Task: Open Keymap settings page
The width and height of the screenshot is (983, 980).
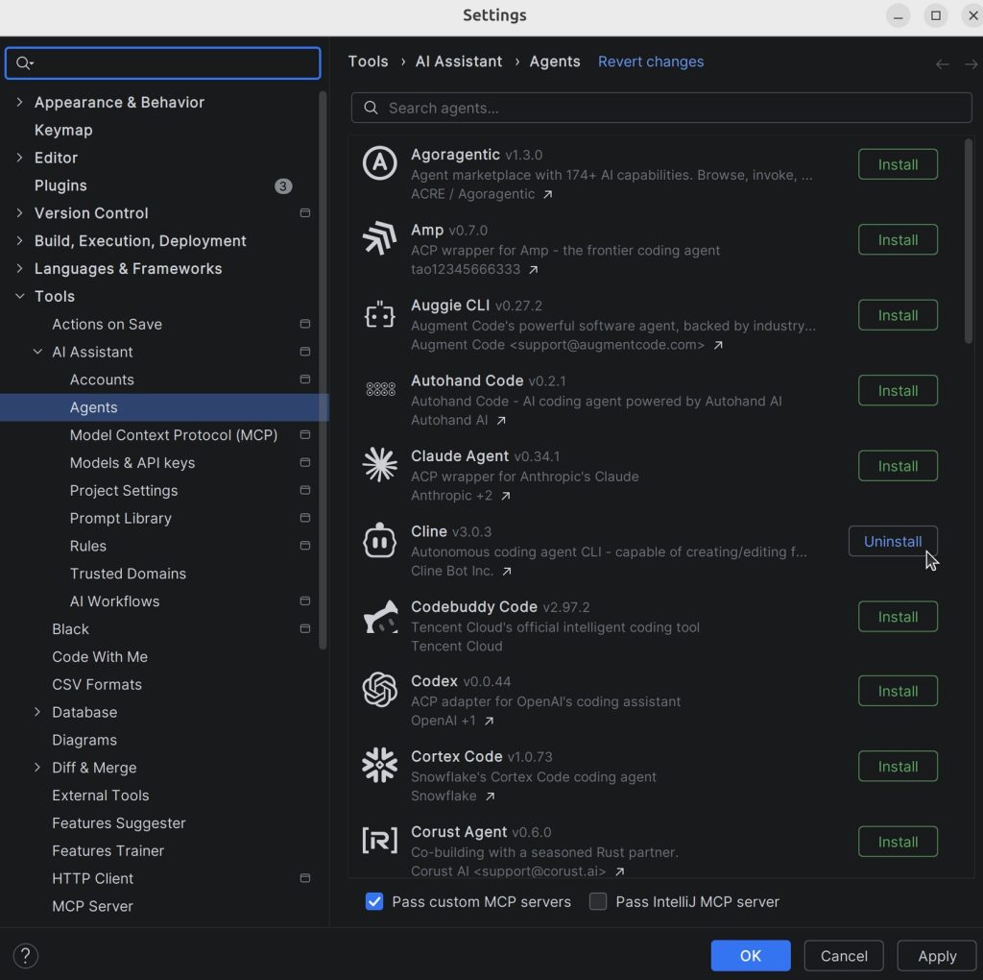Action: [63, 130]
